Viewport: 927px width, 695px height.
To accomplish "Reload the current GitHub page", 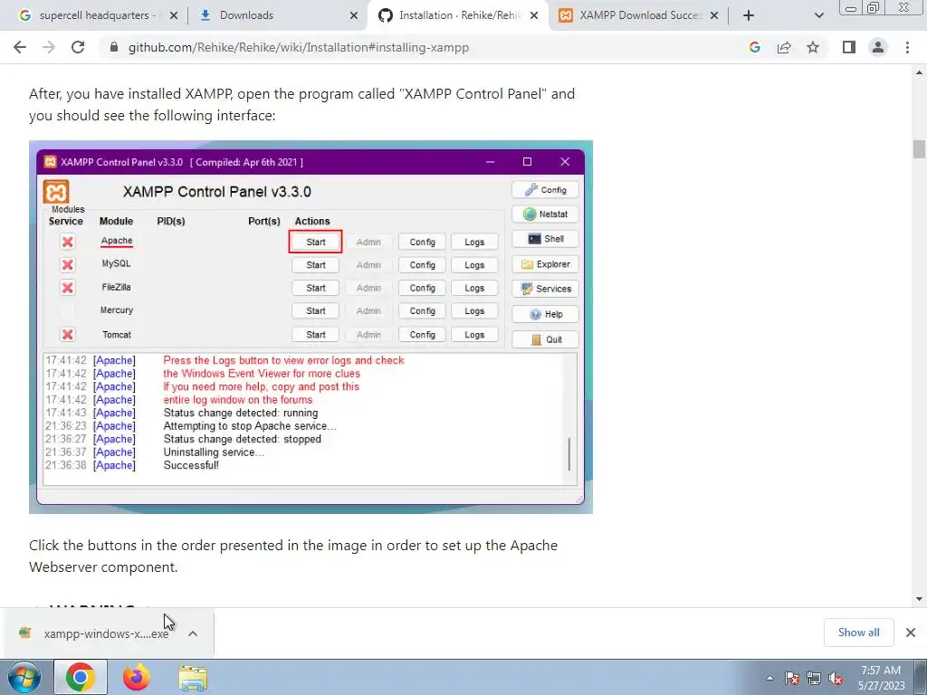I will 78,47.
